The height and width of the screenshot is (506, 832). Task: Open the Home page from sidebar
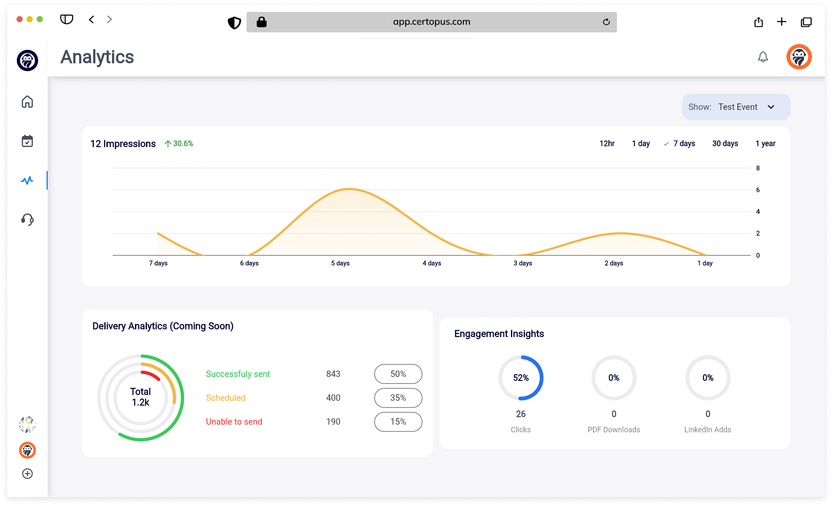(x=27, y=102)
